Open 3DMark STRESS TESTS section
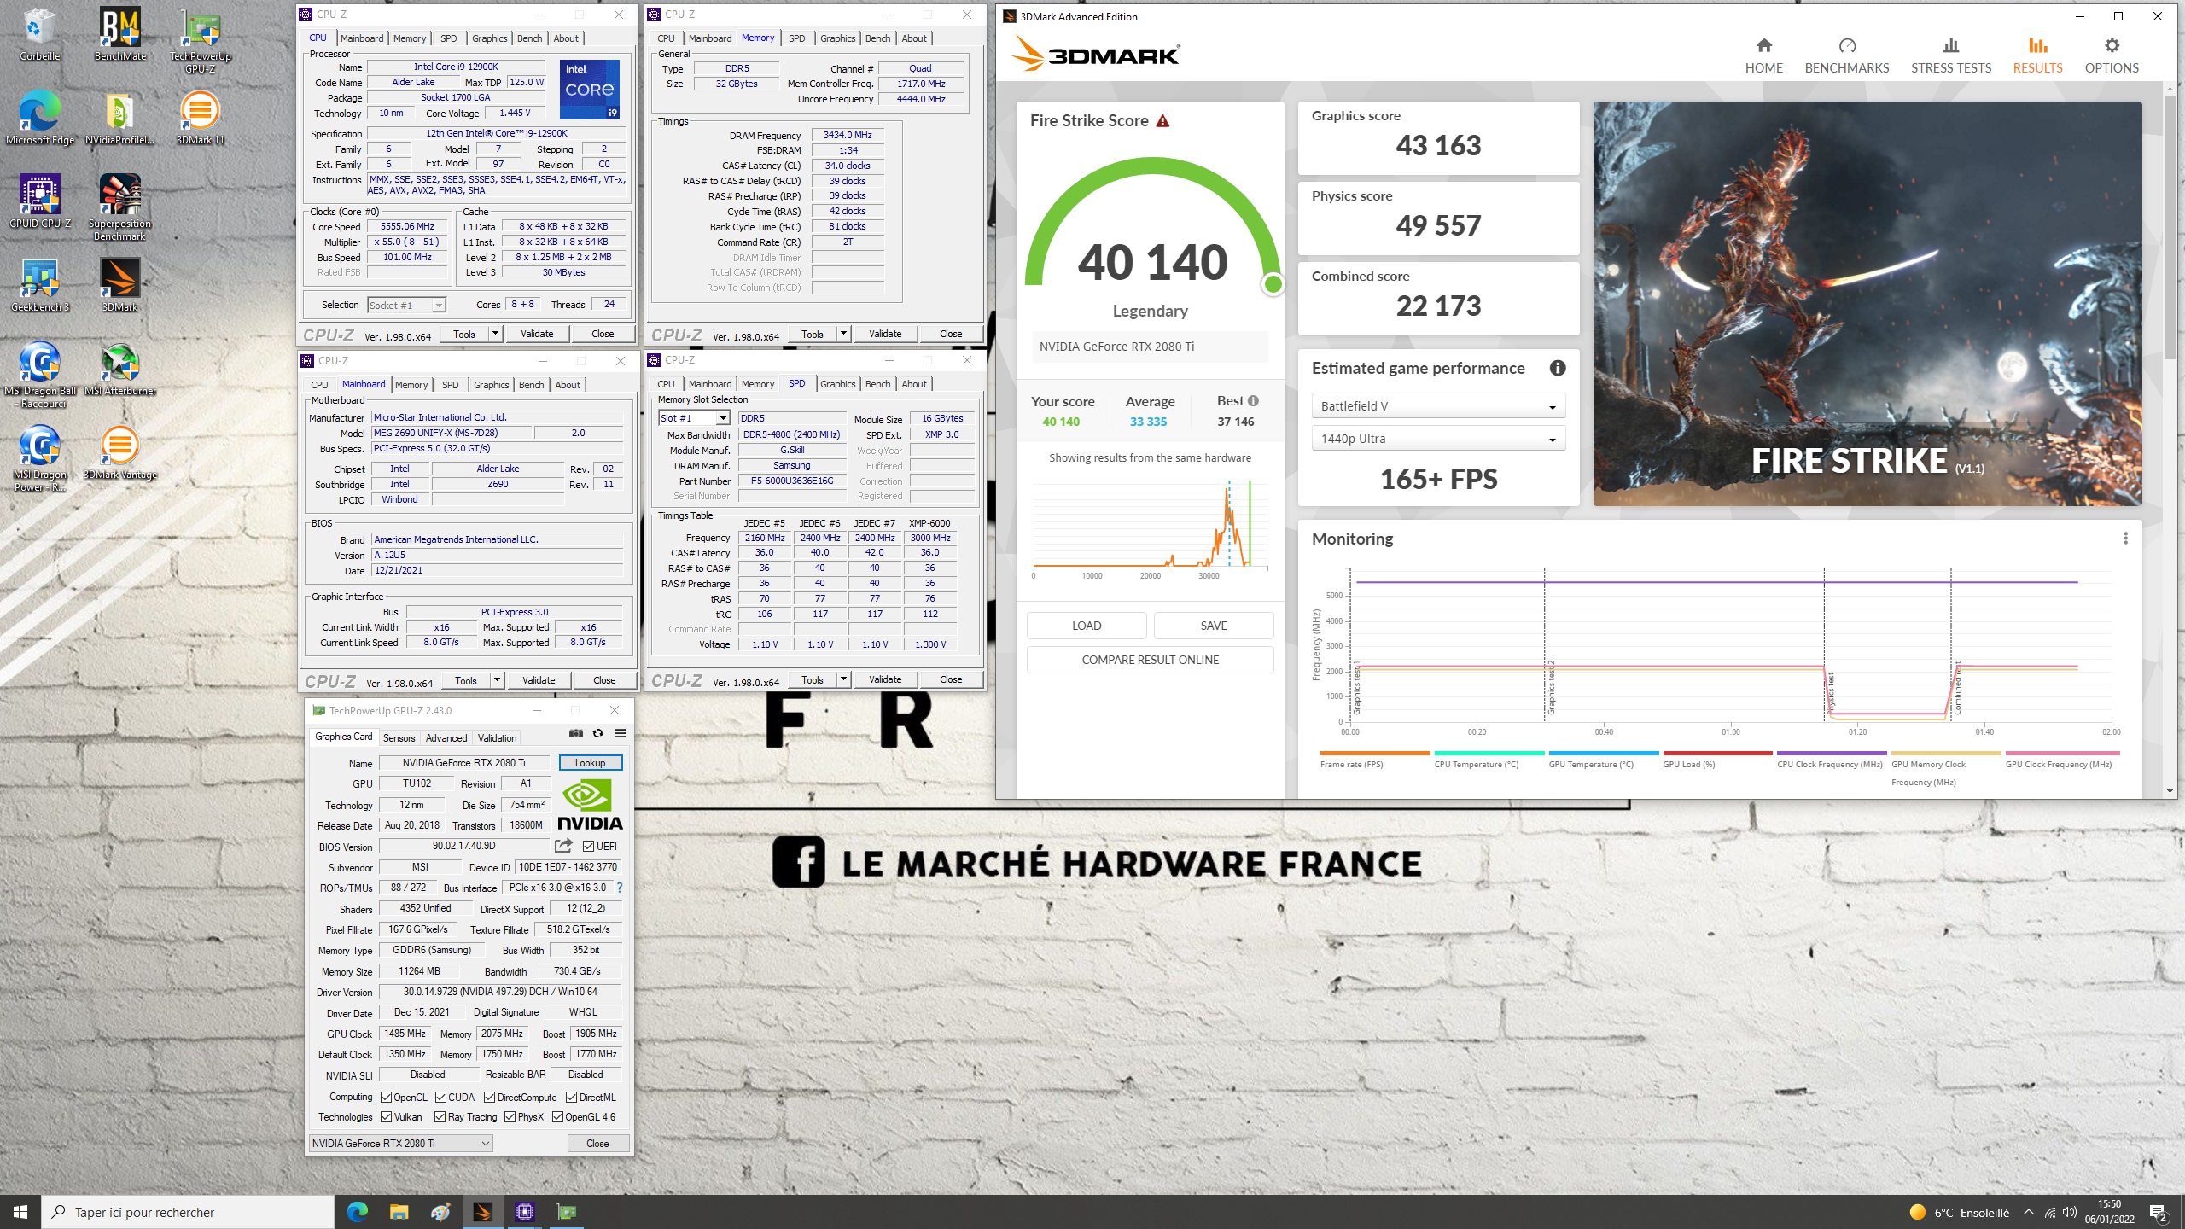The height and width of the screenshot is (1229, 2185). (x=1950, y=55)
